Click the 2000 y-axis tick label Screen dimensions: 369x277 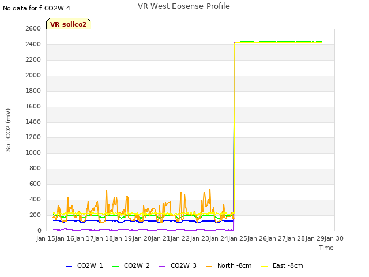tap(33, 75)
